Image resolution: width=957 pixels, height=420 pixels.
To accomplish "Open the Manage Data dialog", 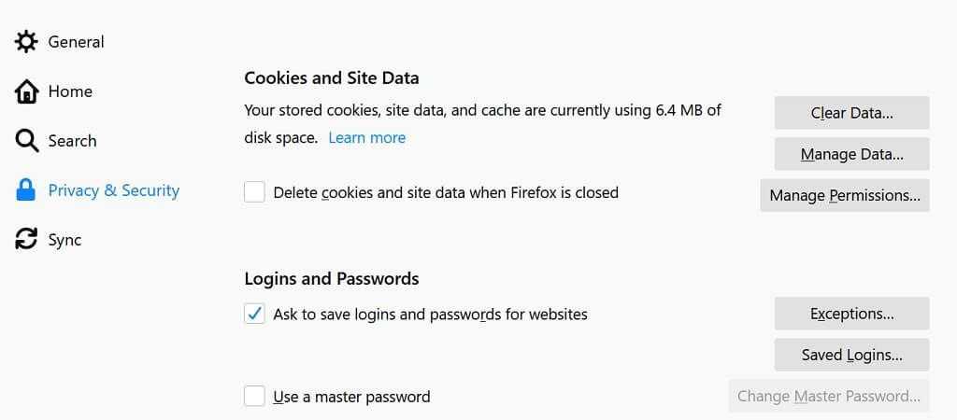I will 851,154.
